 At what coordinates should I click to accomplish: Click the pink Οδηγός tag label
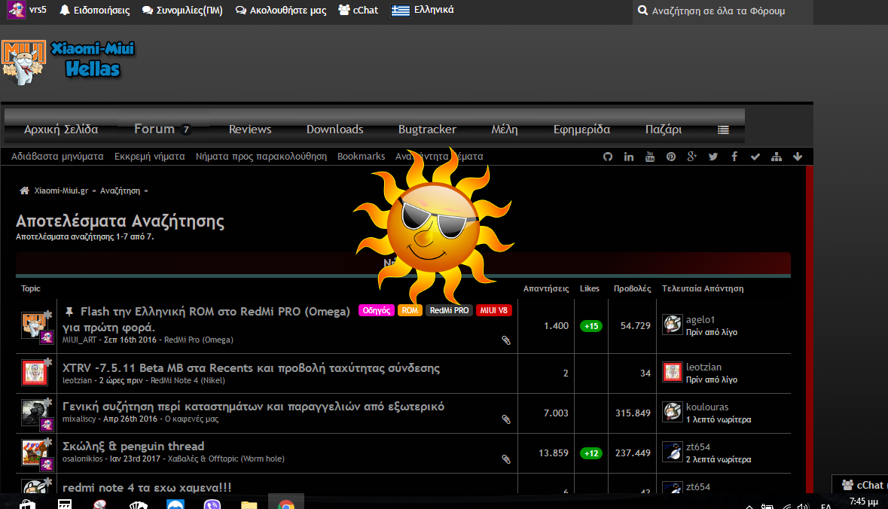(x=376, y=310)
